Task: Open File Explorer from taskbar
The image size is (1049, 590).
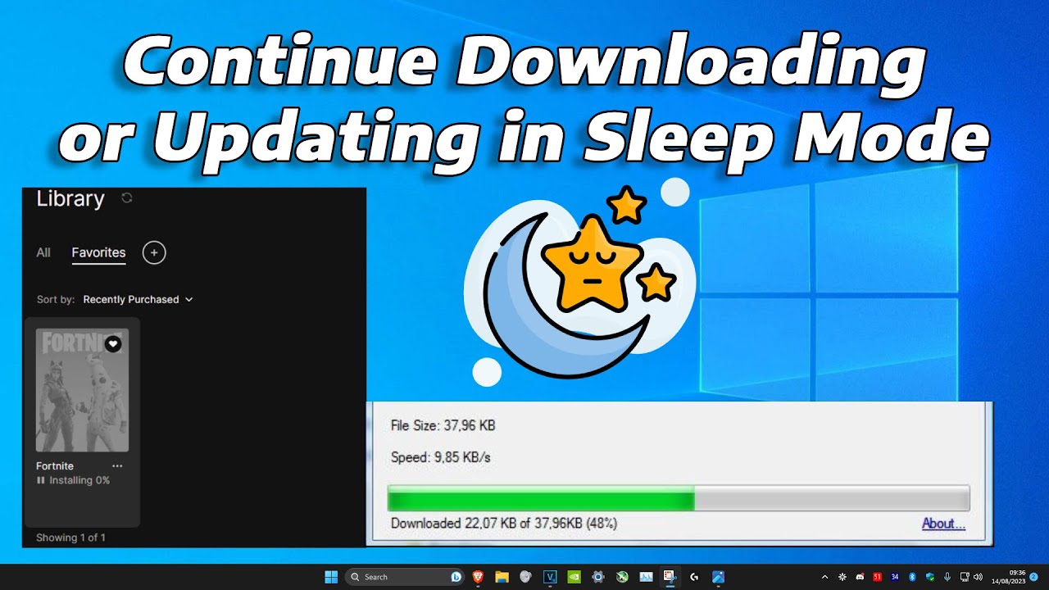Action: [x=502, y=577]
